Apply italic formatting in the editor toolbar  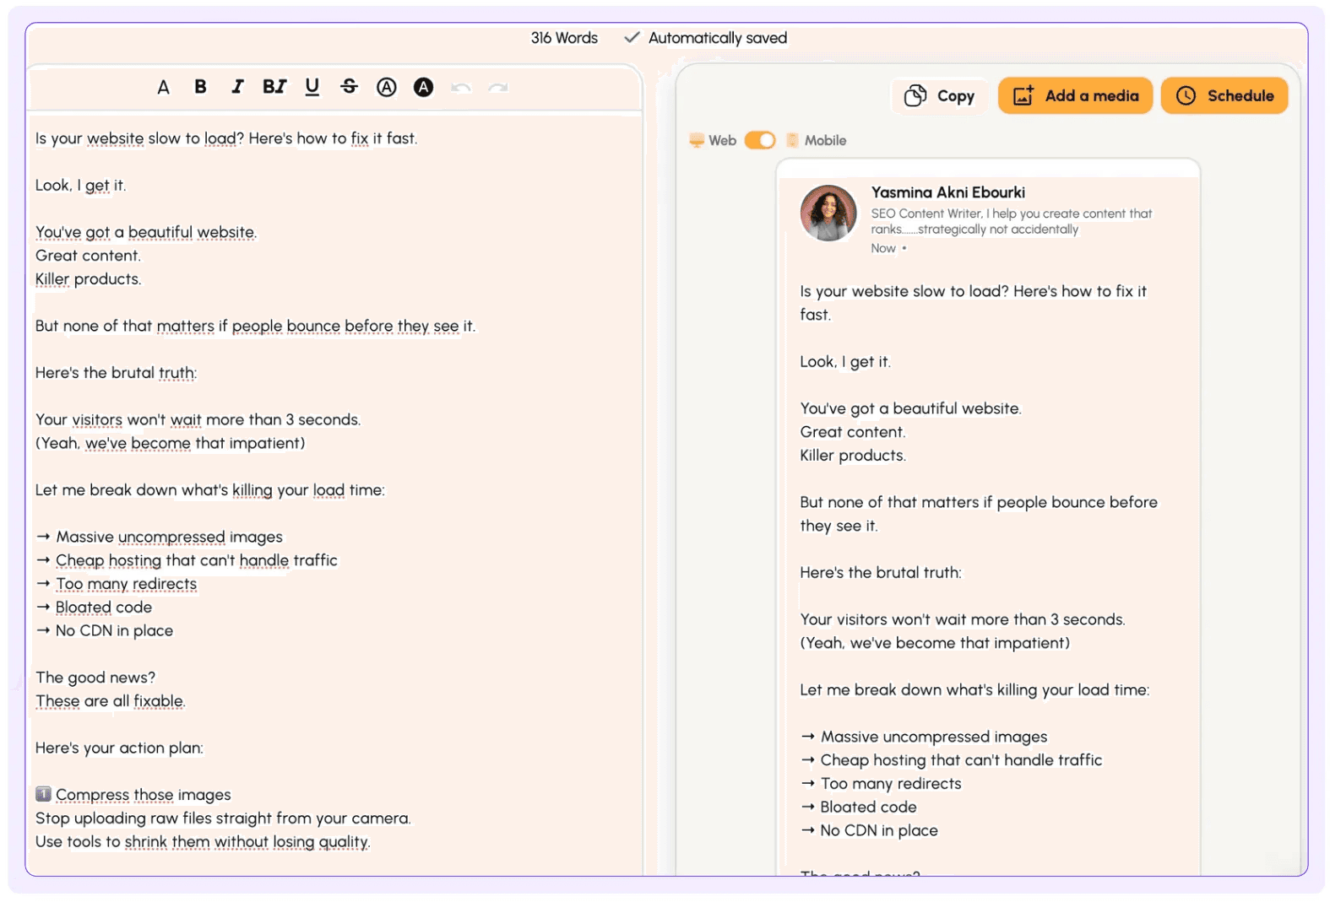[x=237, y=87]
